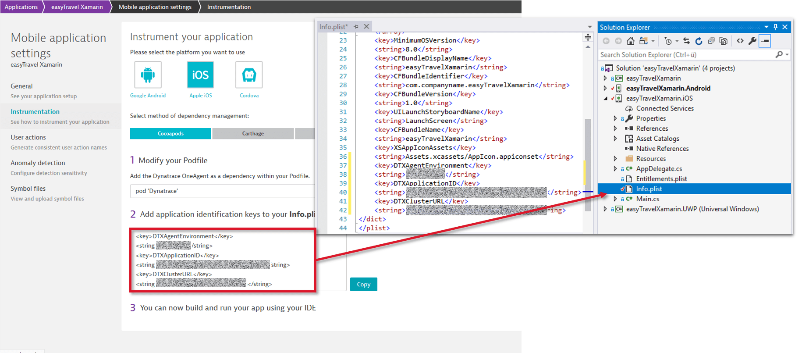
Task: Pin the Solution Explorer panel
Action: (x=775, y=27)
